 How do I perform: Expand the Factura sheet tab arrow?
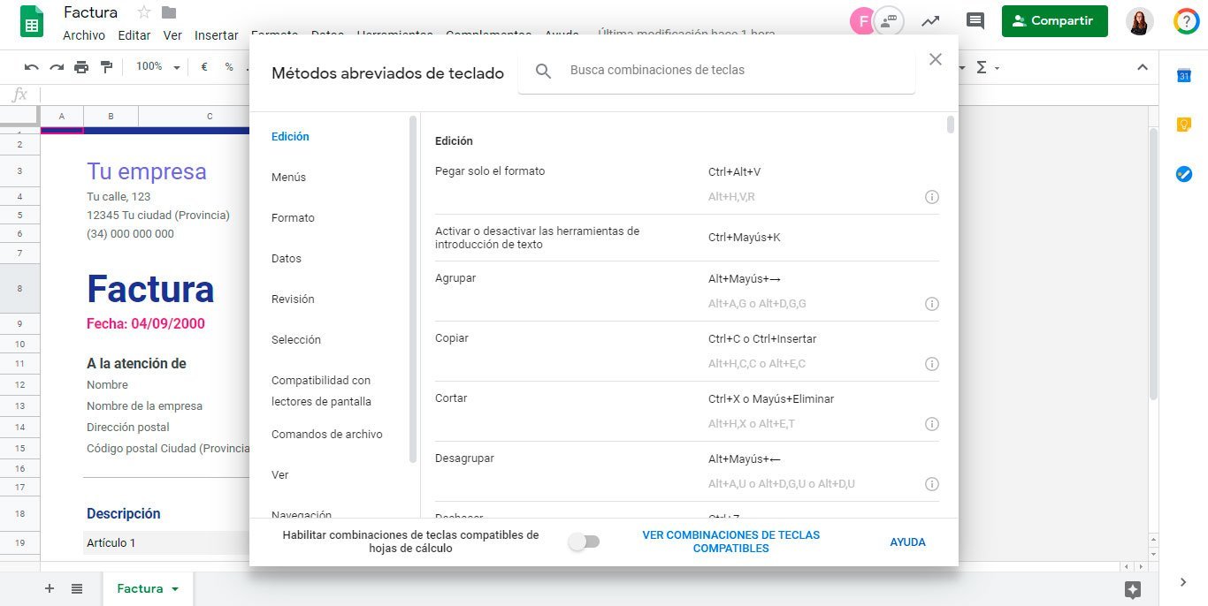point(175,589)
